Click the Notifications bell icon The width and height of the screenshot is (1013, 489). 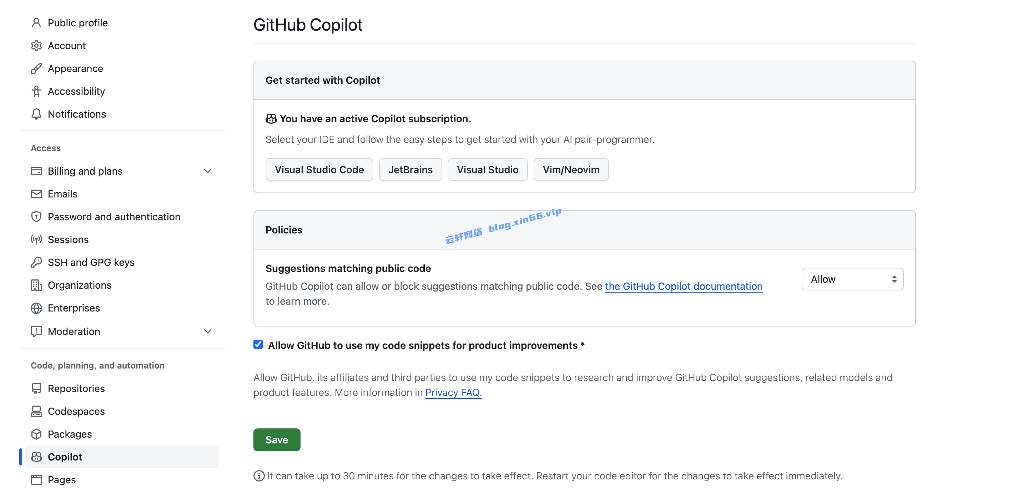[36, 114]
